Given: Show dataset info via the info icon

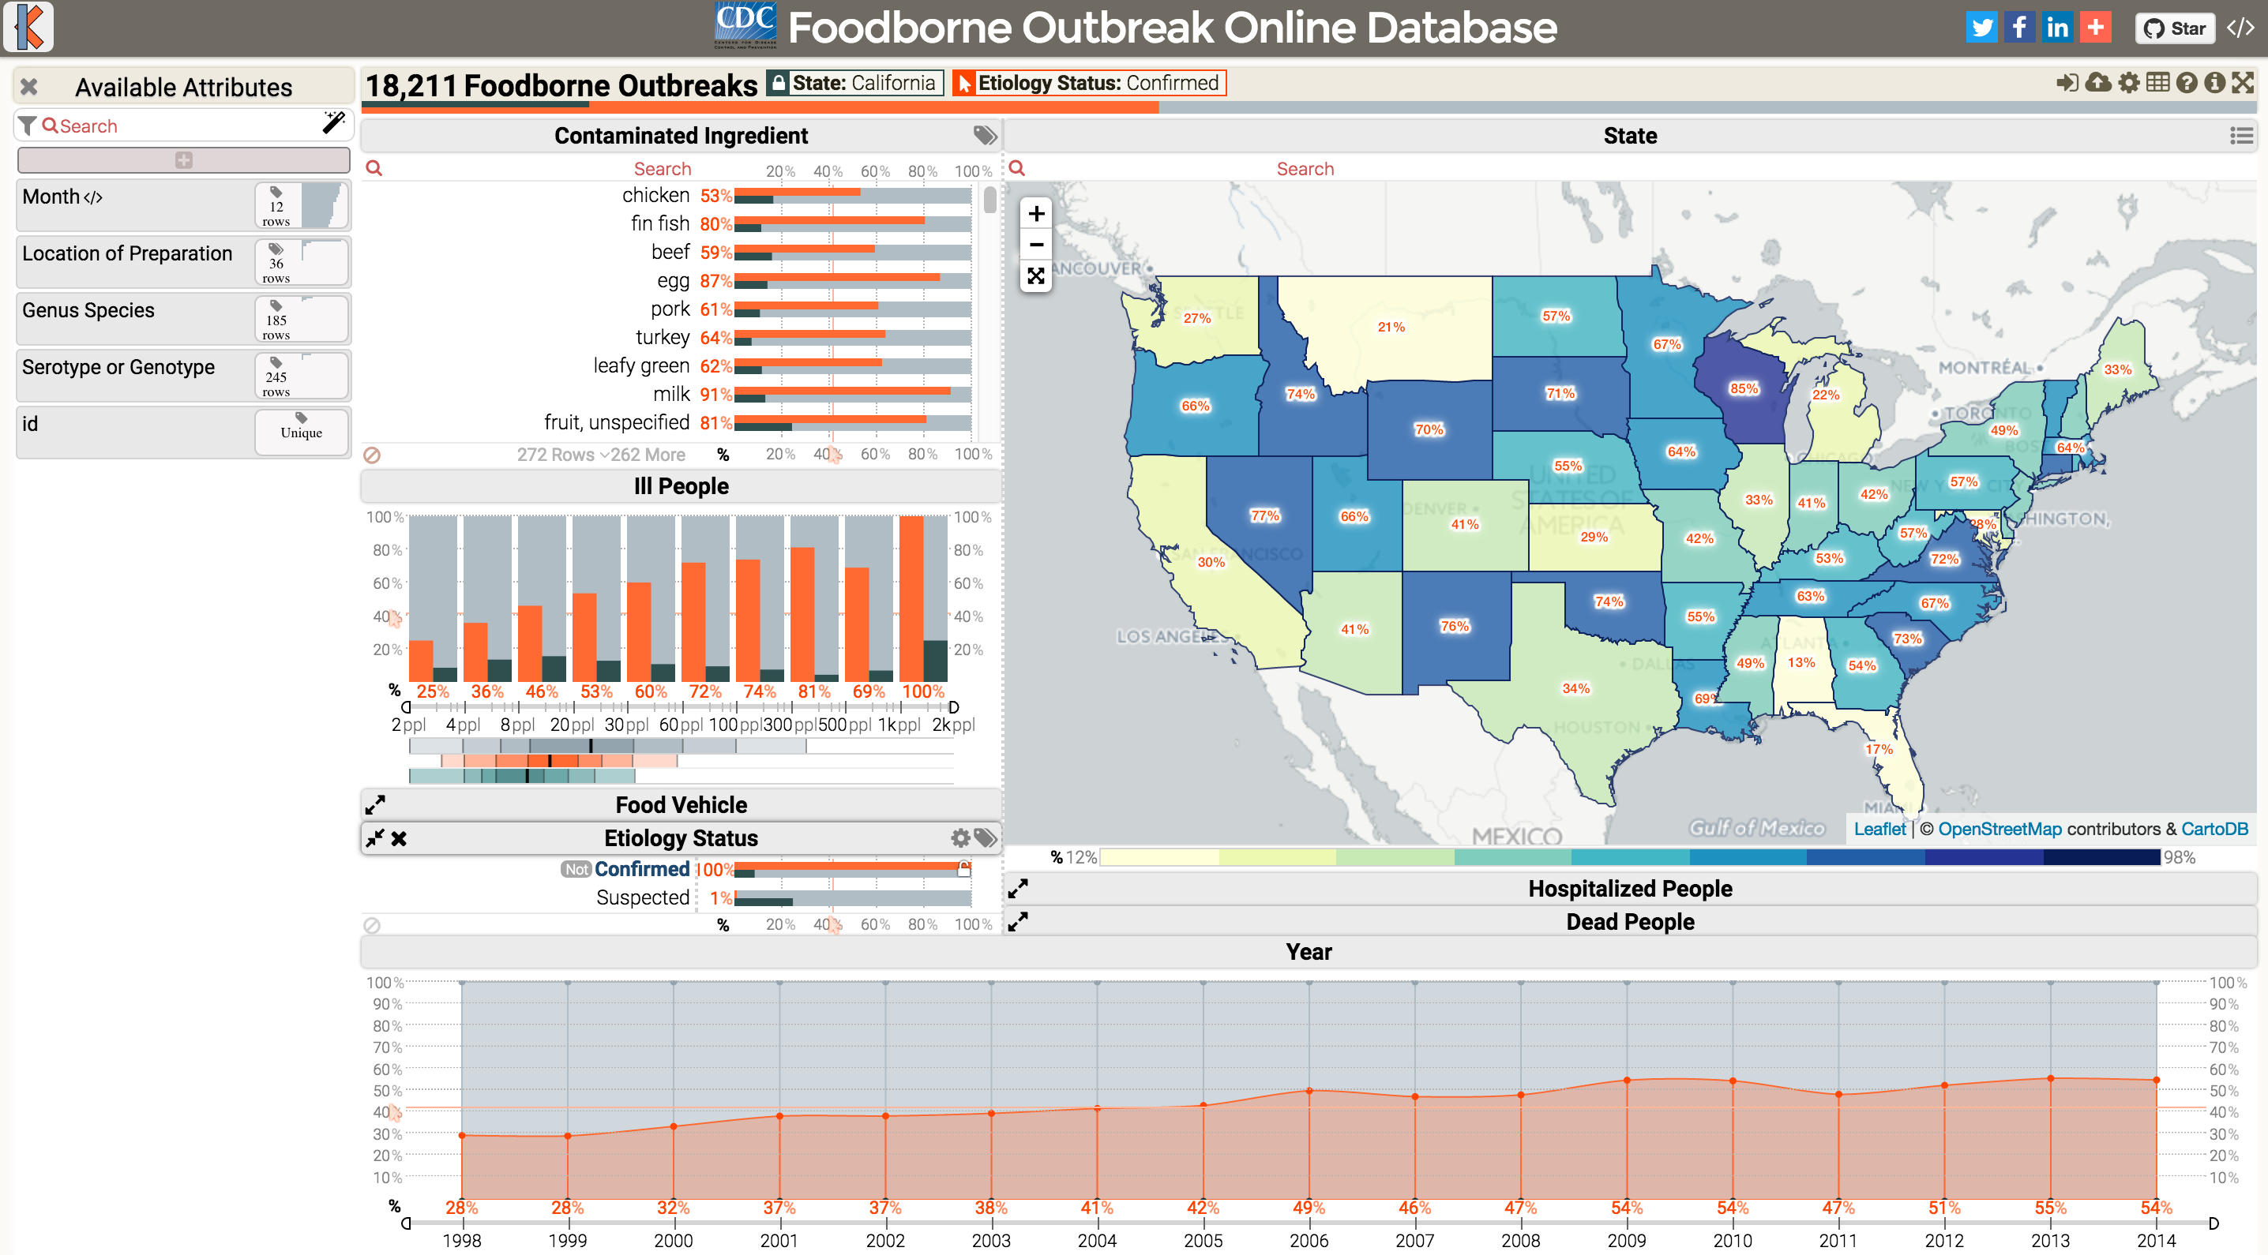Looking at the screenshot, I should tap(2215, 83).
